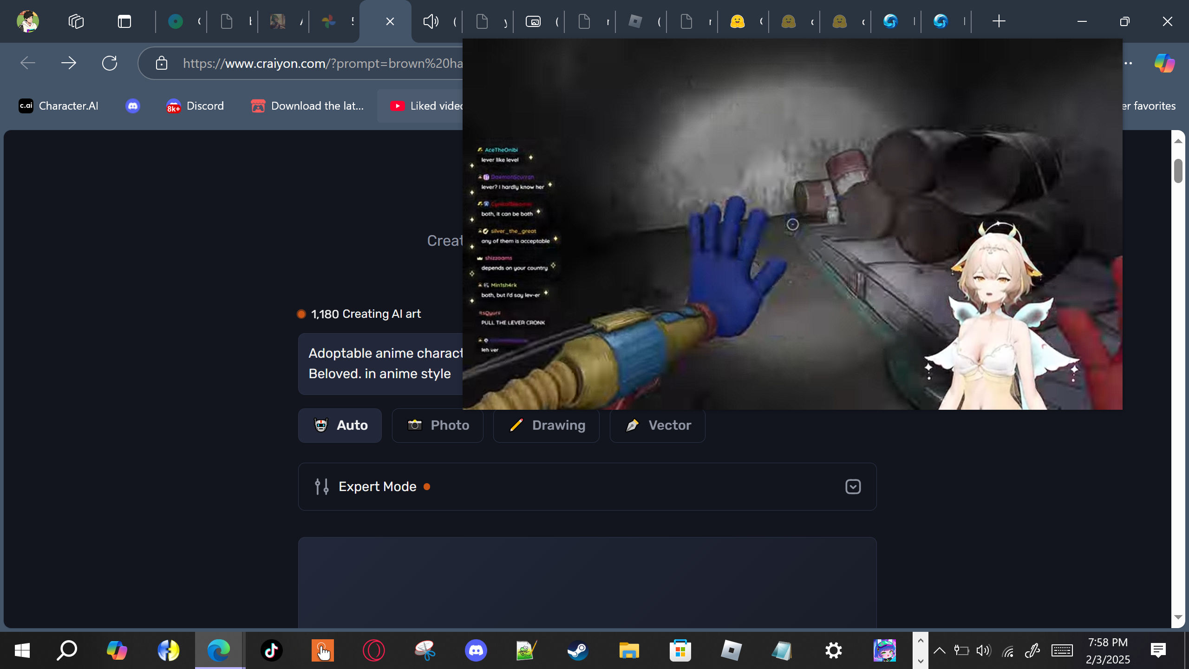
Task: Open the anime avatar app on taskbar
Action: pos(885,650)
